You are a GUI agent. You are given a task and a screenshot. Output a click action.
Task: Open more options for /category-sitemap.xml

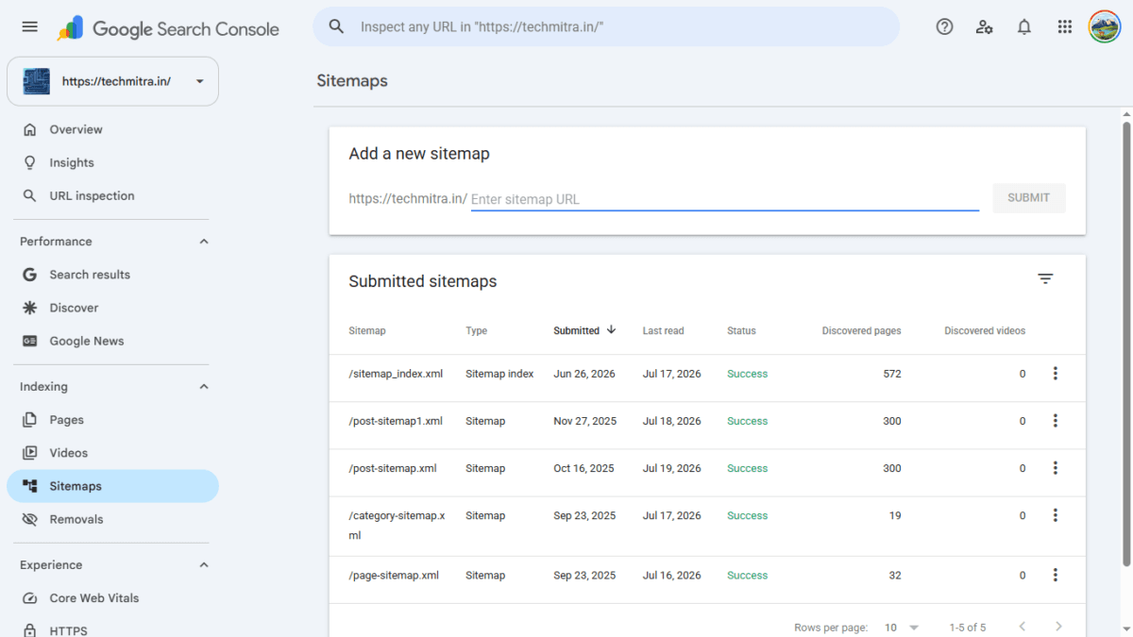point(1056,515)
